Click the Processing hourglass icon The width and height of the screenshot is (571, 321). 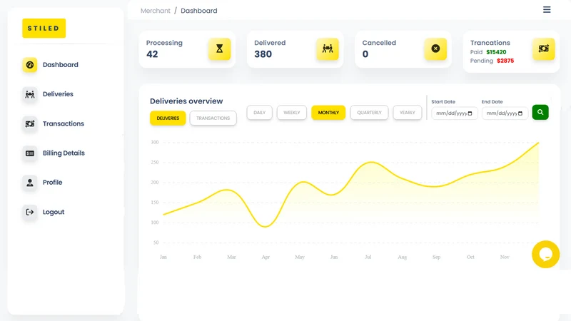[219, 49]
